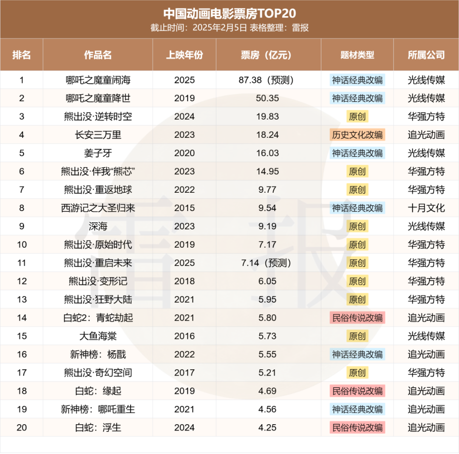The height and width of the screenshot is (454, 459).
Task: Select the cell 白蛇:缘起
Action: pos(98,391)
